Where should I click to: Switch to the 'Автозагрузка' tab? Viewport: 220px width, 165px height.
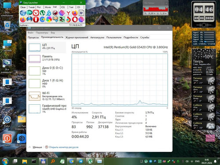(x=97, y=37)
